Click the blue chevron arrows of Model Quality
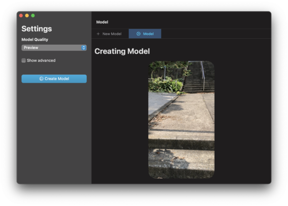Viewport: 288px width, 206px height. coord(84,48)
